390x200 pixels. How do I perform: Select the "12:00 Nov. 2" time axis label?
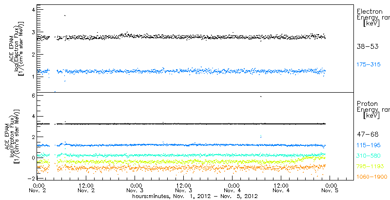86,188
